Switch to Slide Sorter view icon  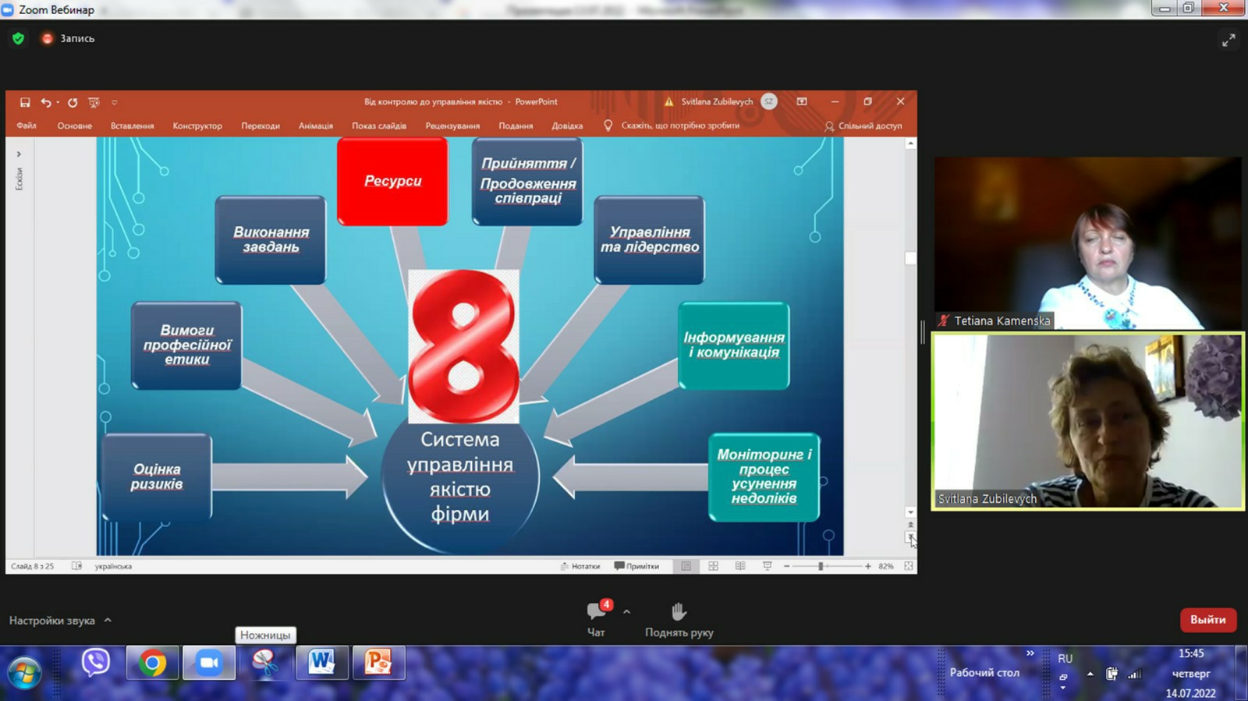point(713,566)
